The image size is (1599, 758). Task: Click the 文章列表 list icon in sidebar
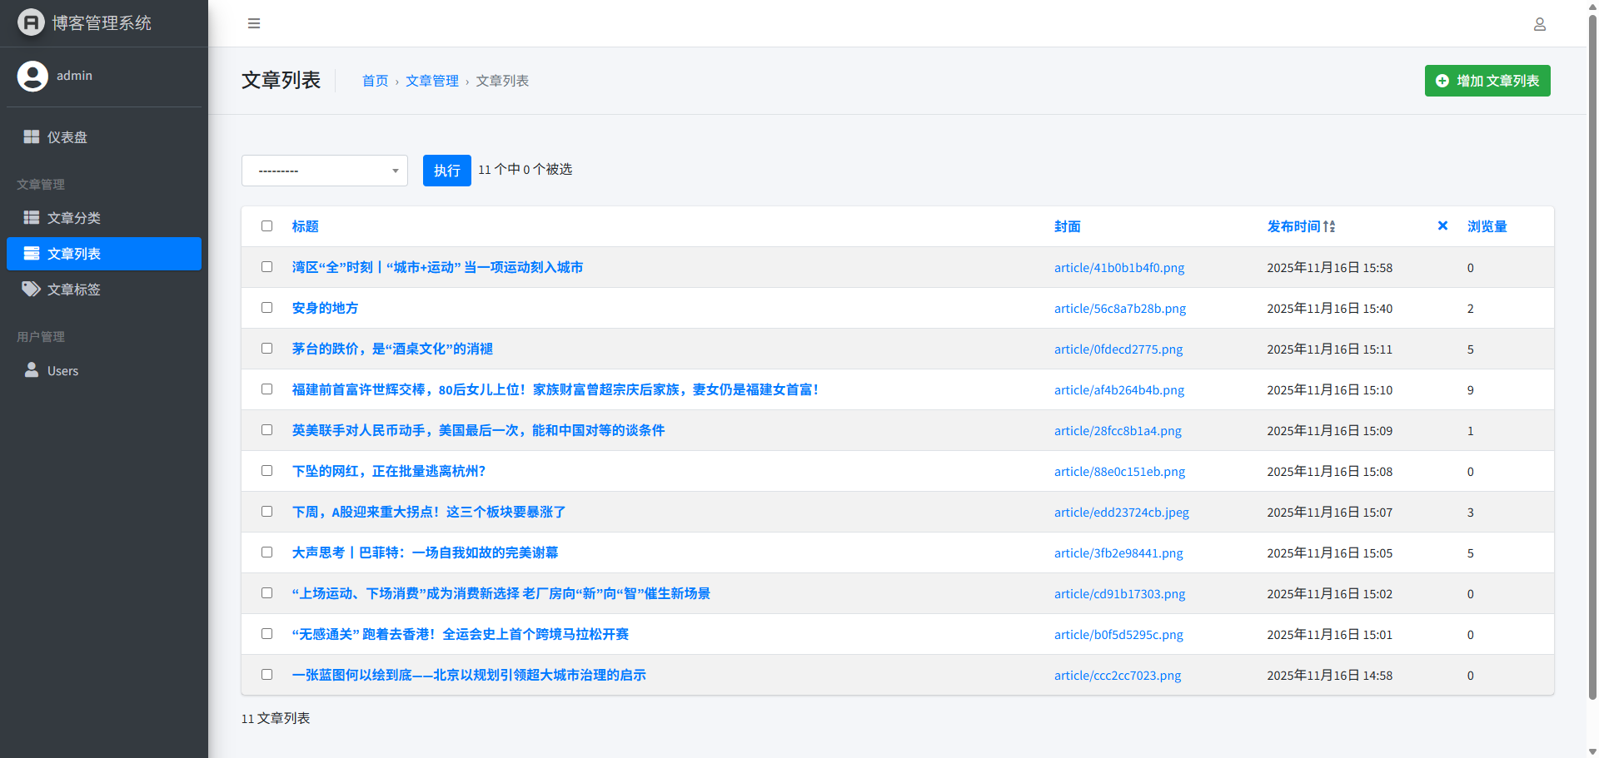(32, 253)
